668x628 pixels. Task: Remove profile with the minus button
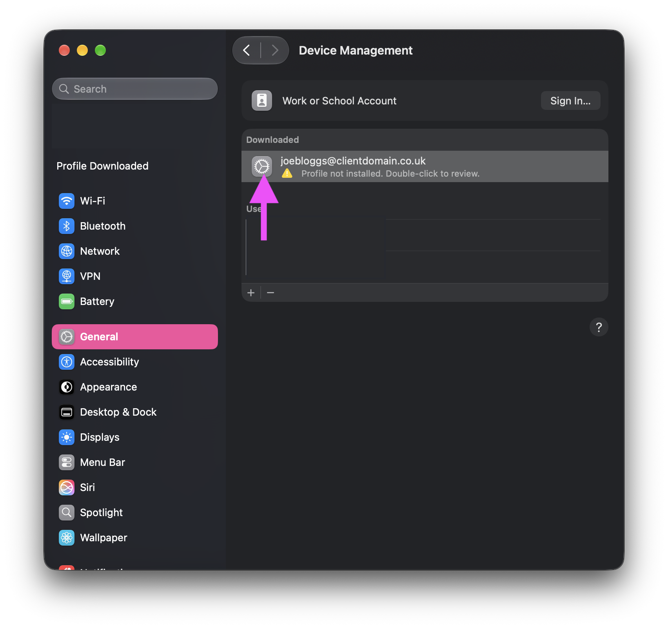[x=270, y=293]
